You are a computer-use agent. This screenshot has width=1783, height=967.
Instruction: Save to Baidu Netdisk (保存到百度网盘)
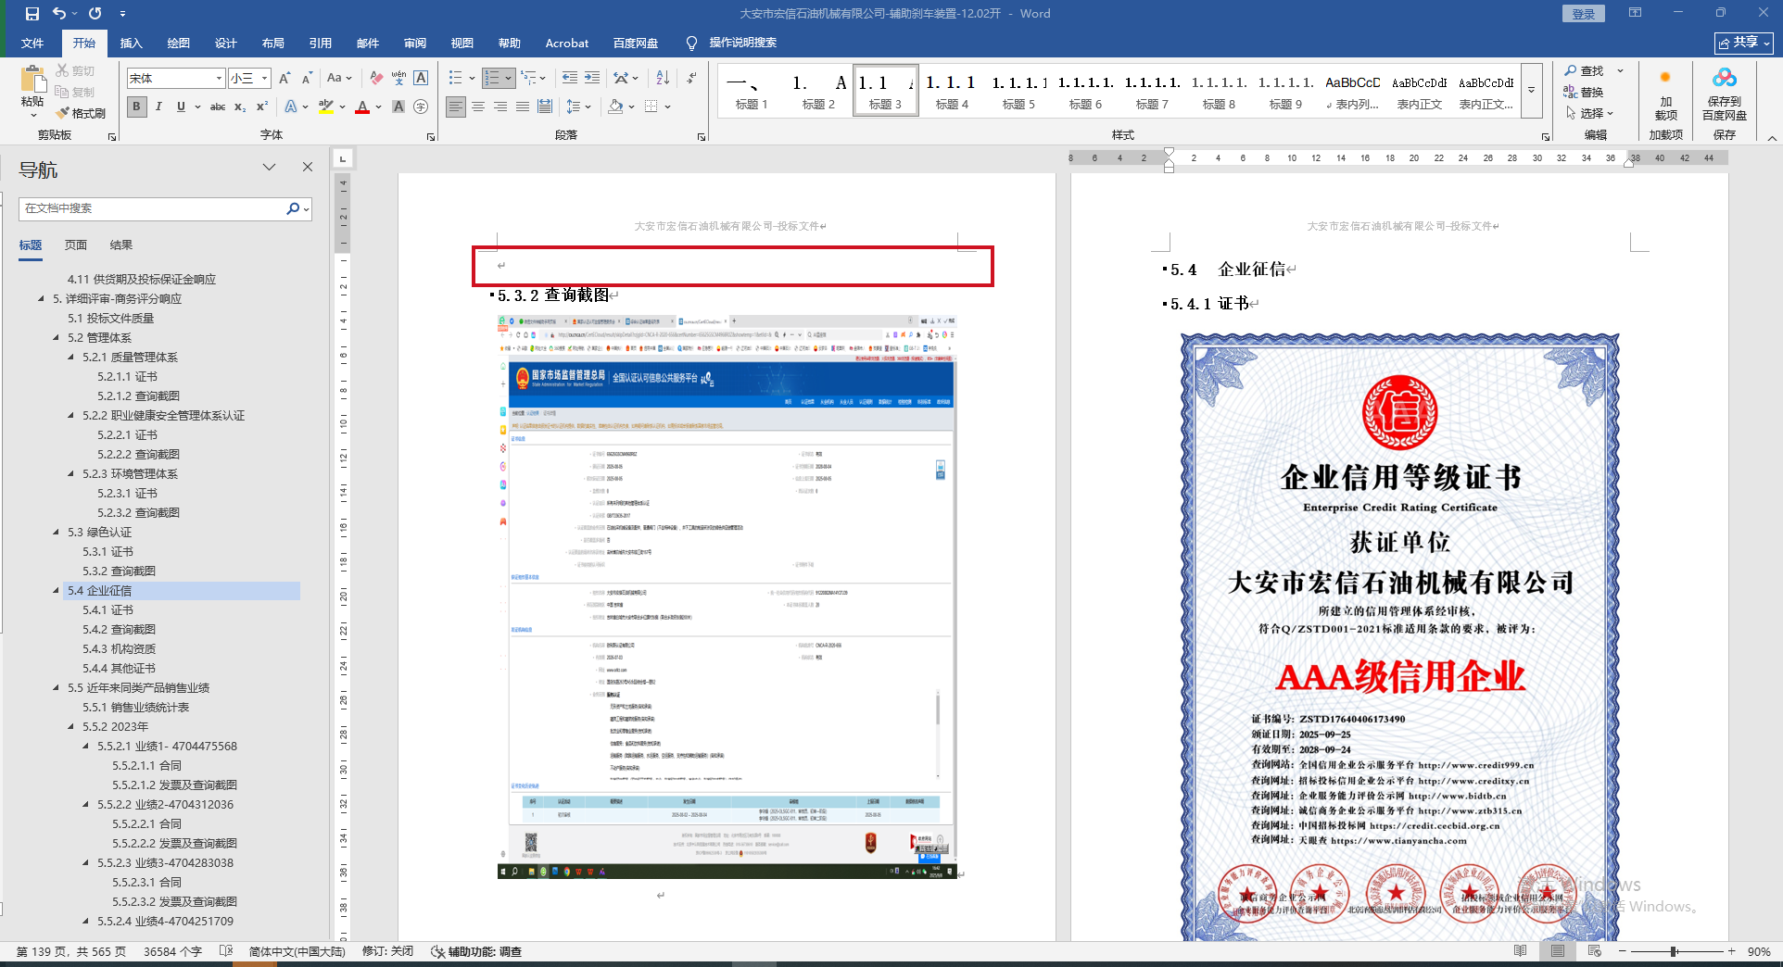[1725, 95]
